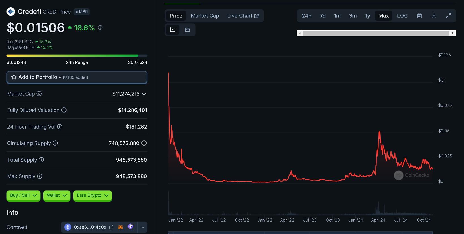Open price change info icon beside 16.6%
464x234 pixels.
coord(100,27)
